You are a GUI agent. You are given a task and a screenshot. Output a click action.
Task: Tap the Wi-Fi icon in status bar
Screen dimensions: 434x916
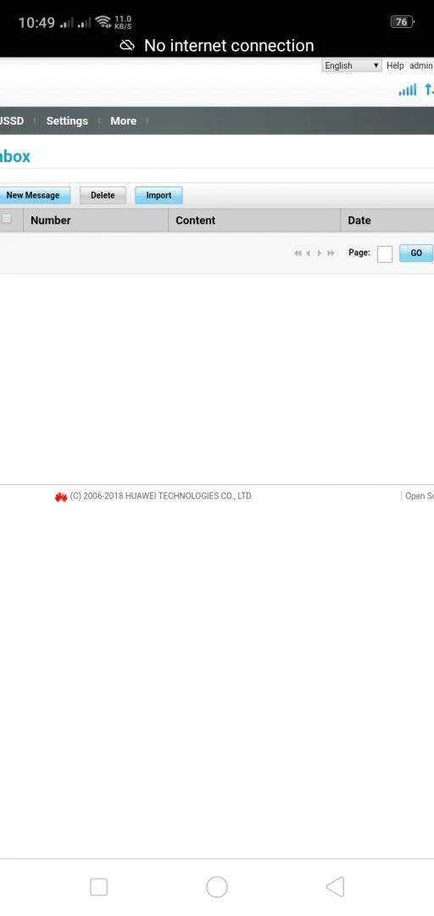point(103,23)
